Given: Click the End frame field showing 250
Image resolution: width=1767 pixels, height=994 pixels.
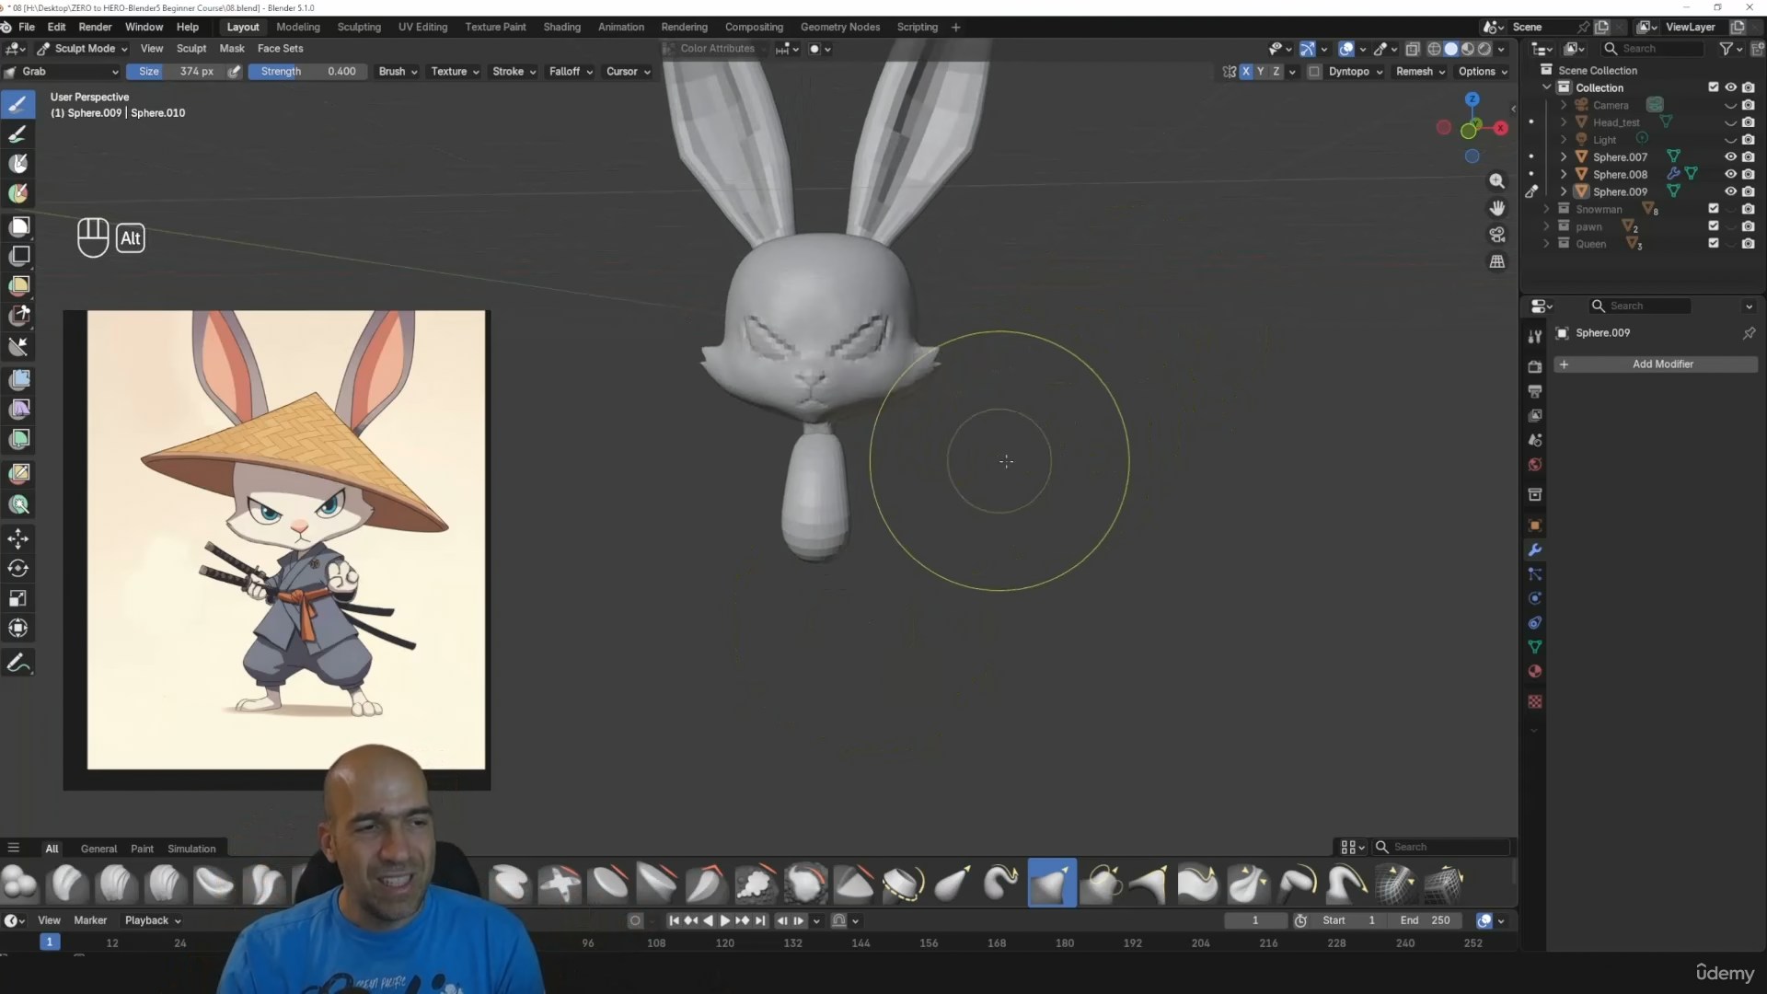Looking at the screenshot, I should pyautogui.click(x=1426, y=920).
